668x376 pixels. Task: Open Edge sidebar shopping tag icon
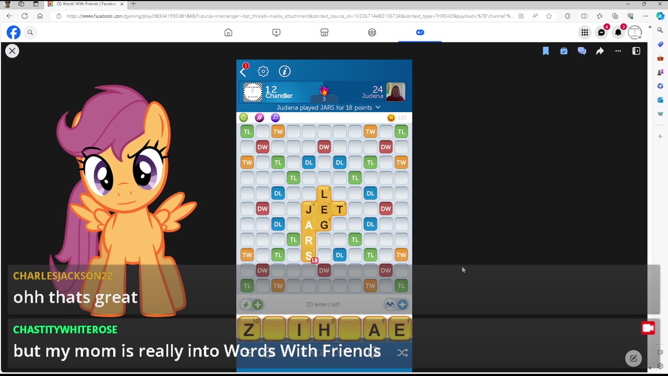tap(660, 44)
